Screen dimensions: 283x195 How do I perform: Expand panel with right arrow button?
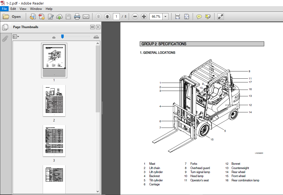[98, 27]
